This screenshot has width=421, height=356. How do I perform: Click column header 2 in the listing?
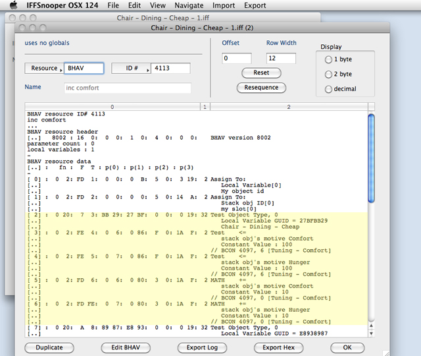point(289,107)
